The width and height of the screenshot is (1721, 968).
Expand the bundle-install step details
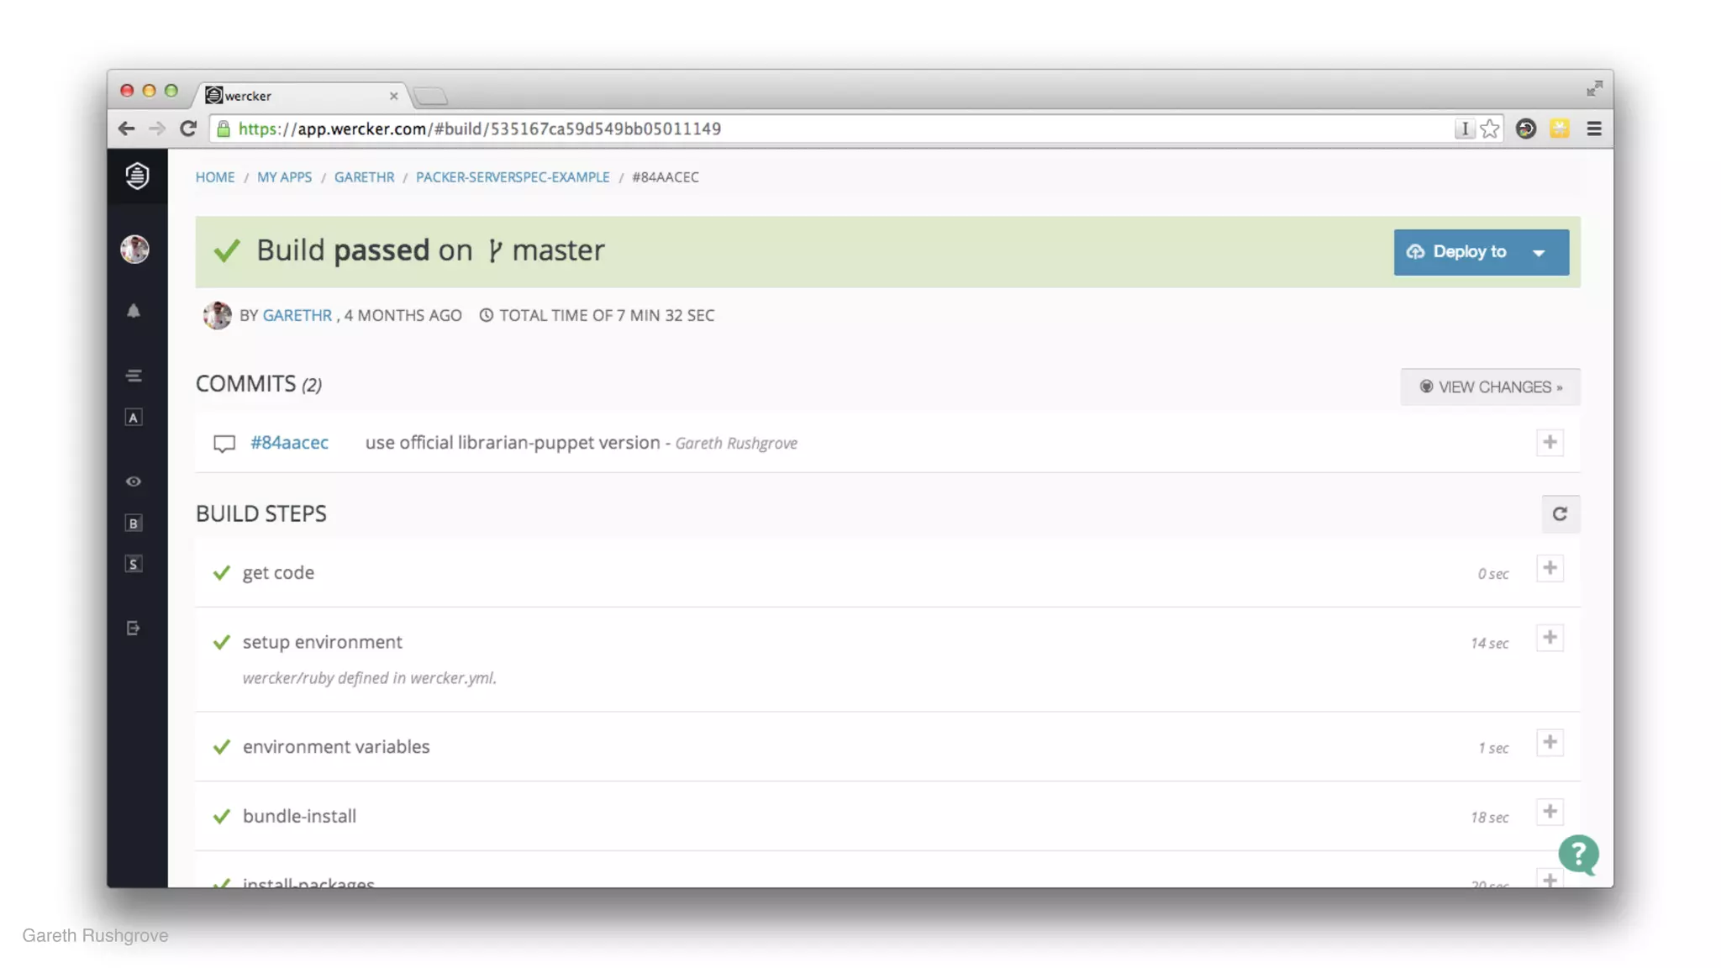click(x=1550, y=812)
